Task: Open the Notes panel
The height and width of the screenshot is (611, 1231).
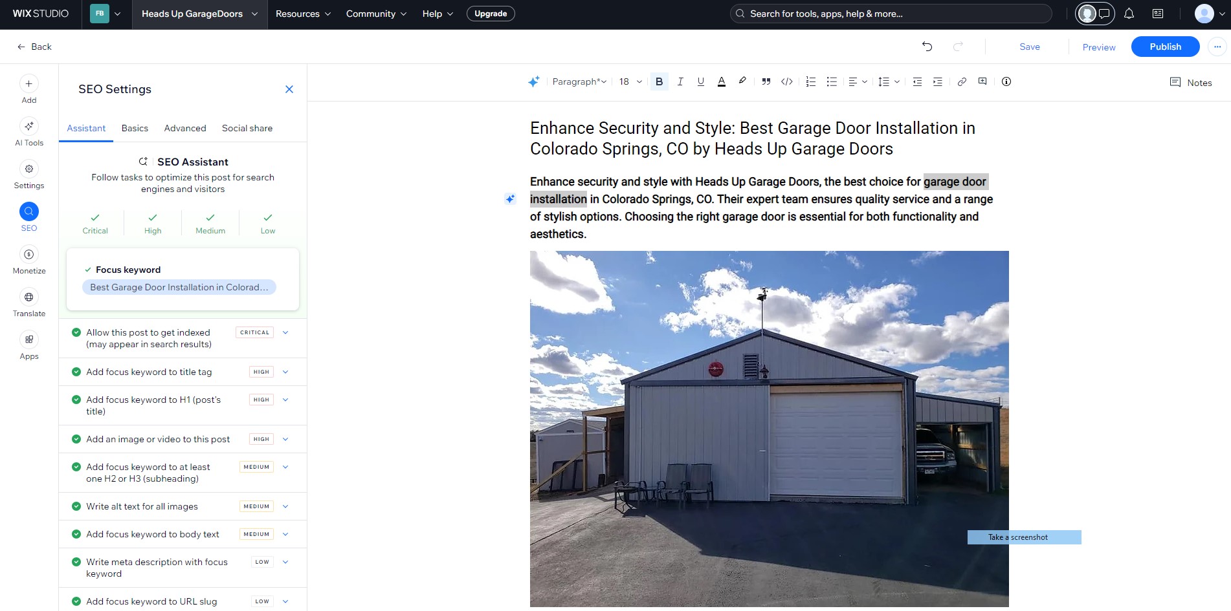Action: (1191, 82)
